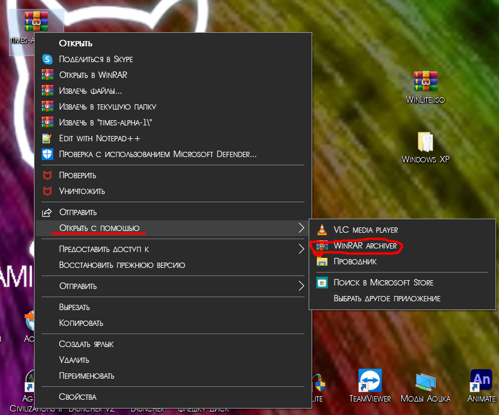Choose McAfee 'Уничтожить' entry
This screenshot has height=415, width=499.
(173, 191)
